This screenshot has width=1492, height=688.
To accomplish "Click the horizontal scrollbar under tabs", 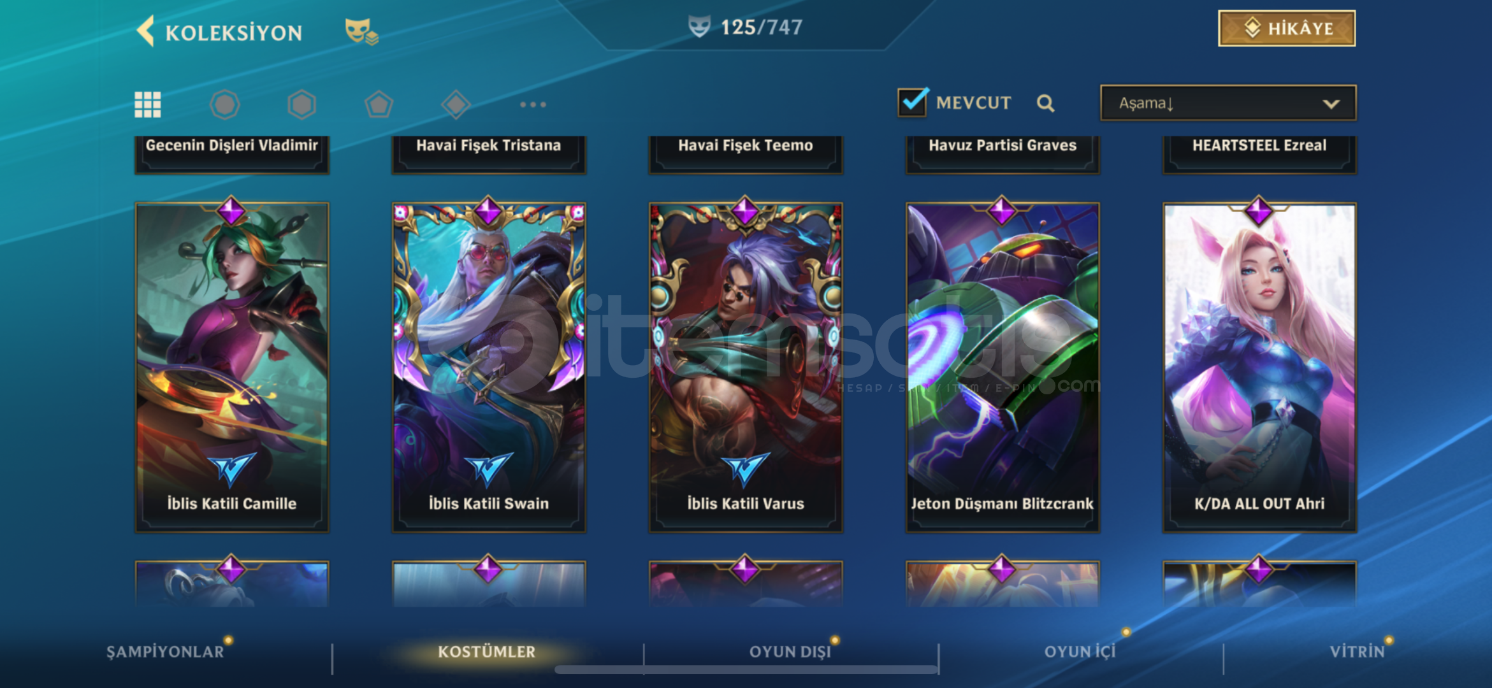I will pyautogui.click(x=746, y=670).
